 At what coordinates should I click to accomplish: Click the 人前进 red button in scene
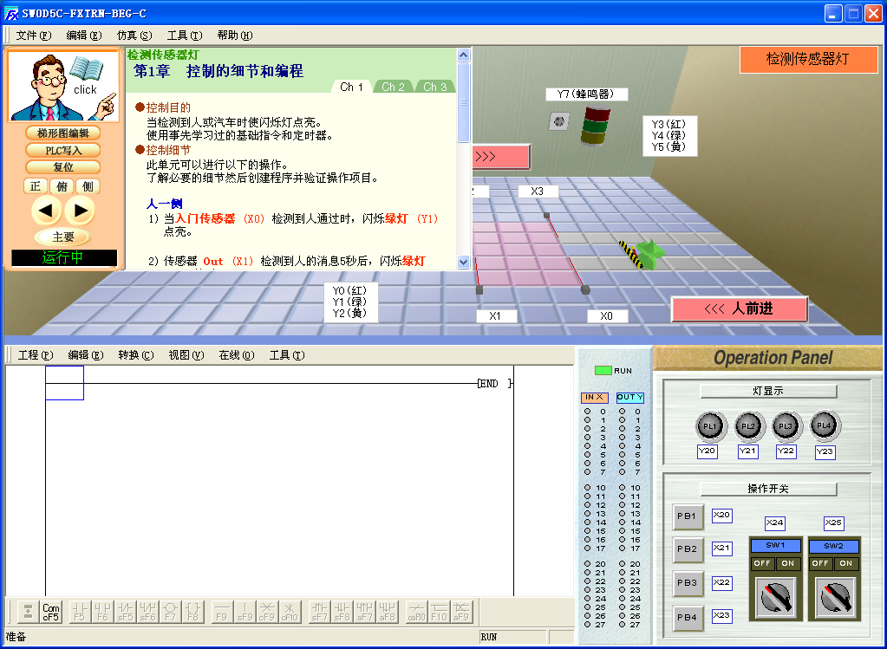click(739, 309)
